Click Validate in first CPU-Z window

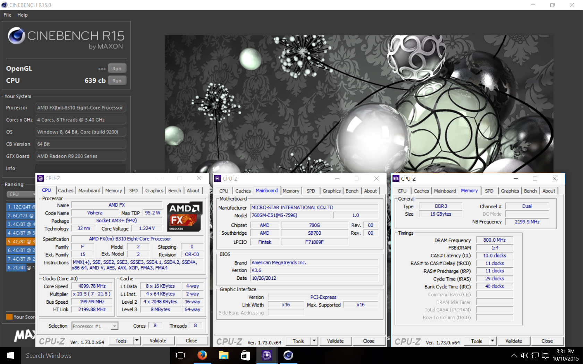[158, 341]
